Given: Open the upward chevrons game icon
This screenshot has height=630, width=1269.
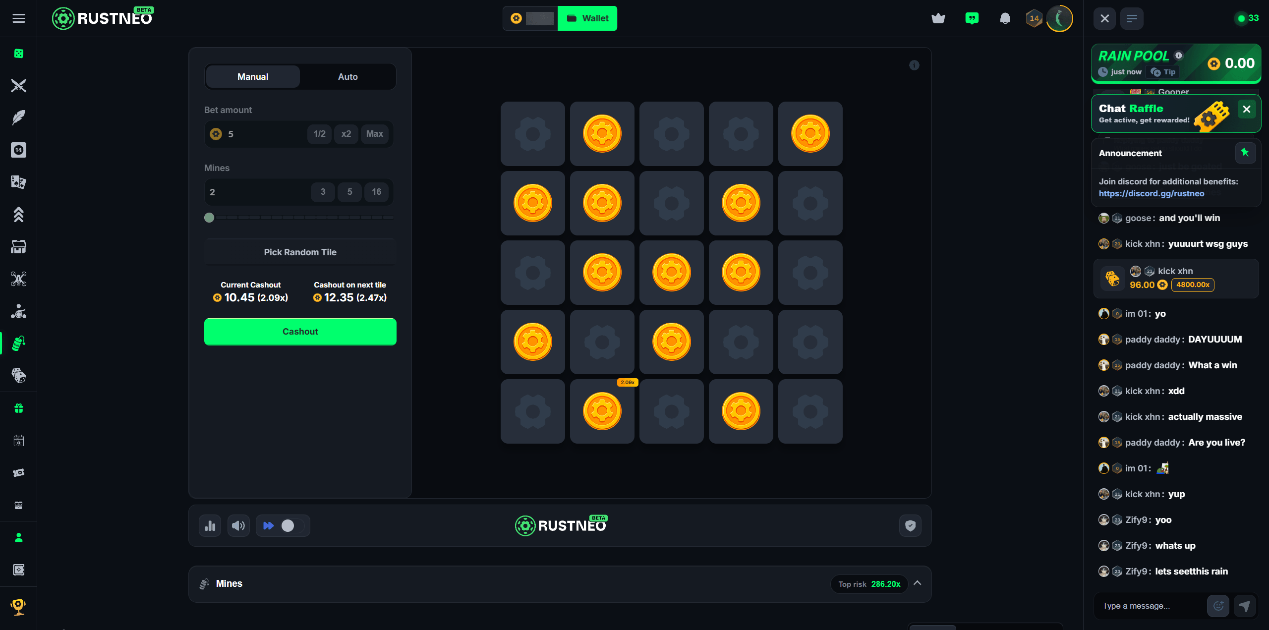Looking at the screenshot, I should [19, 215].
